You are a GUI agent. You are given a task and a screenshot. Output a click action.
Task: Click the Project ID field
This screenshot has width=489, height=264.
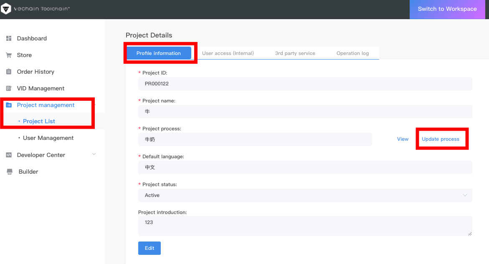pyautogui.click(x=305, y=84)
